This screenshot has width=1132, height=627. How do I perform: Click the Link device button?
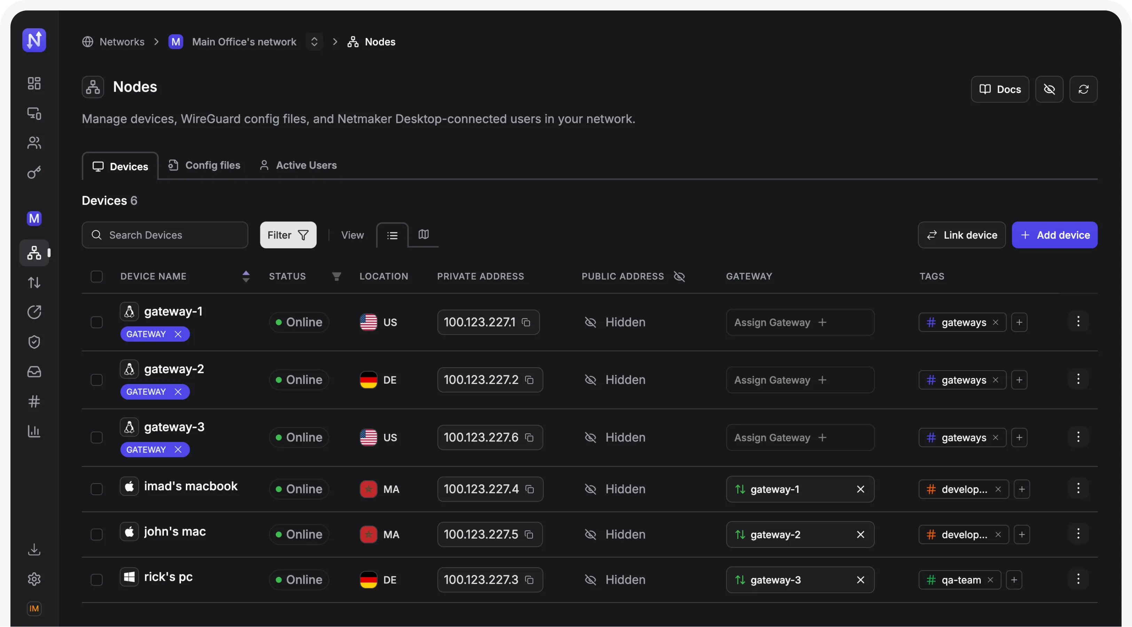point(961,235)
